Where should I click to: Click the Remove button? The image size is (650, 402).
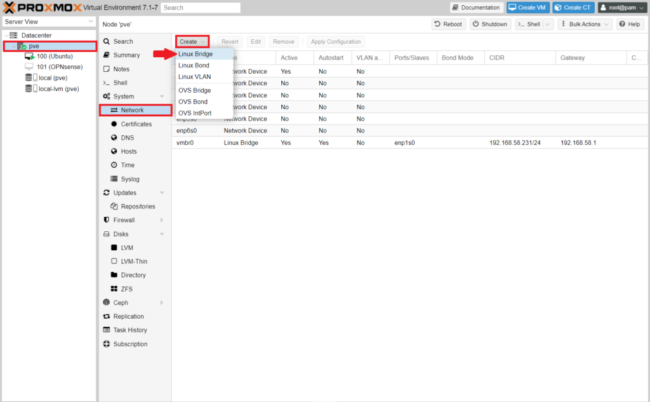click(x=284, y=41)
